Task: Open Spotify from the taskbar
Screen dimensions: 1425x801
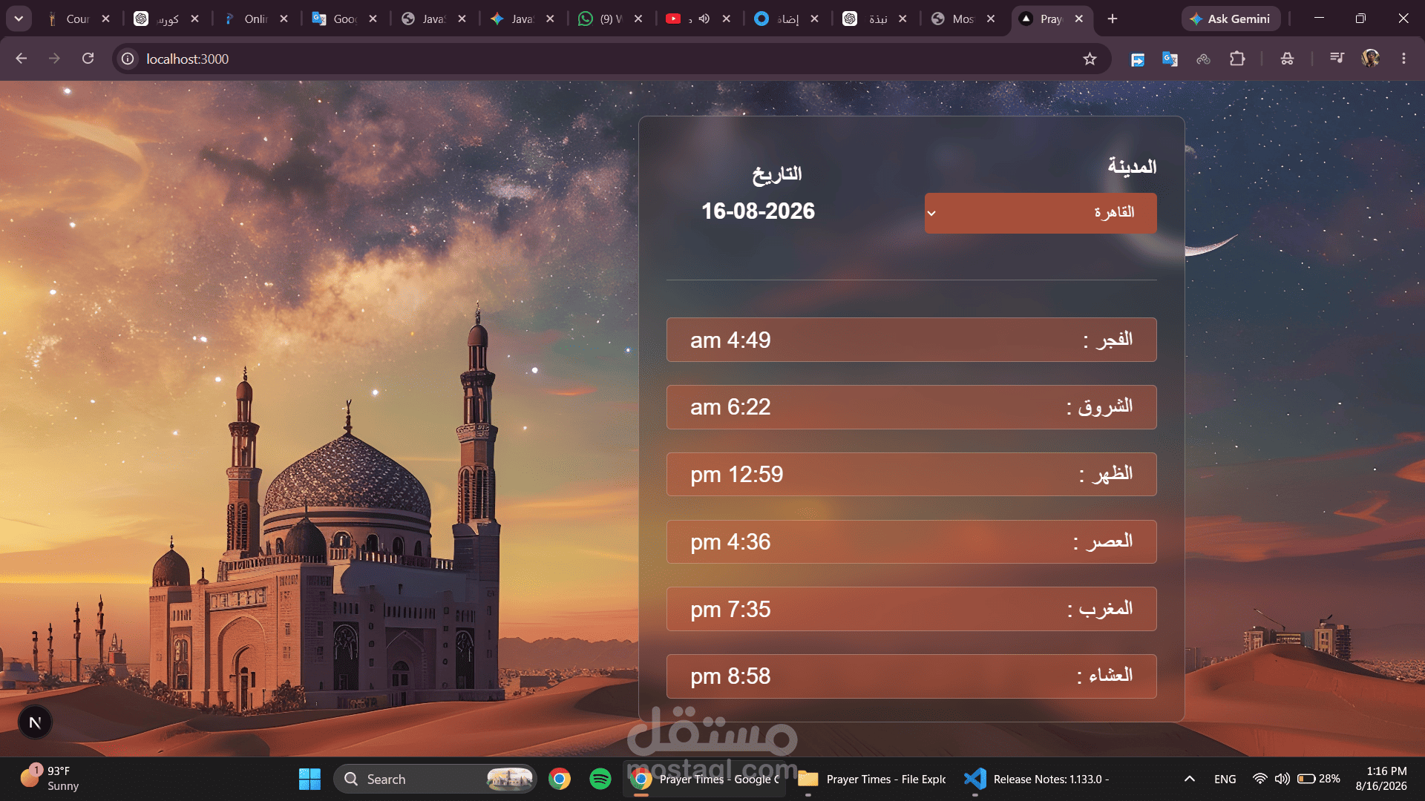Action: (600, 779)
